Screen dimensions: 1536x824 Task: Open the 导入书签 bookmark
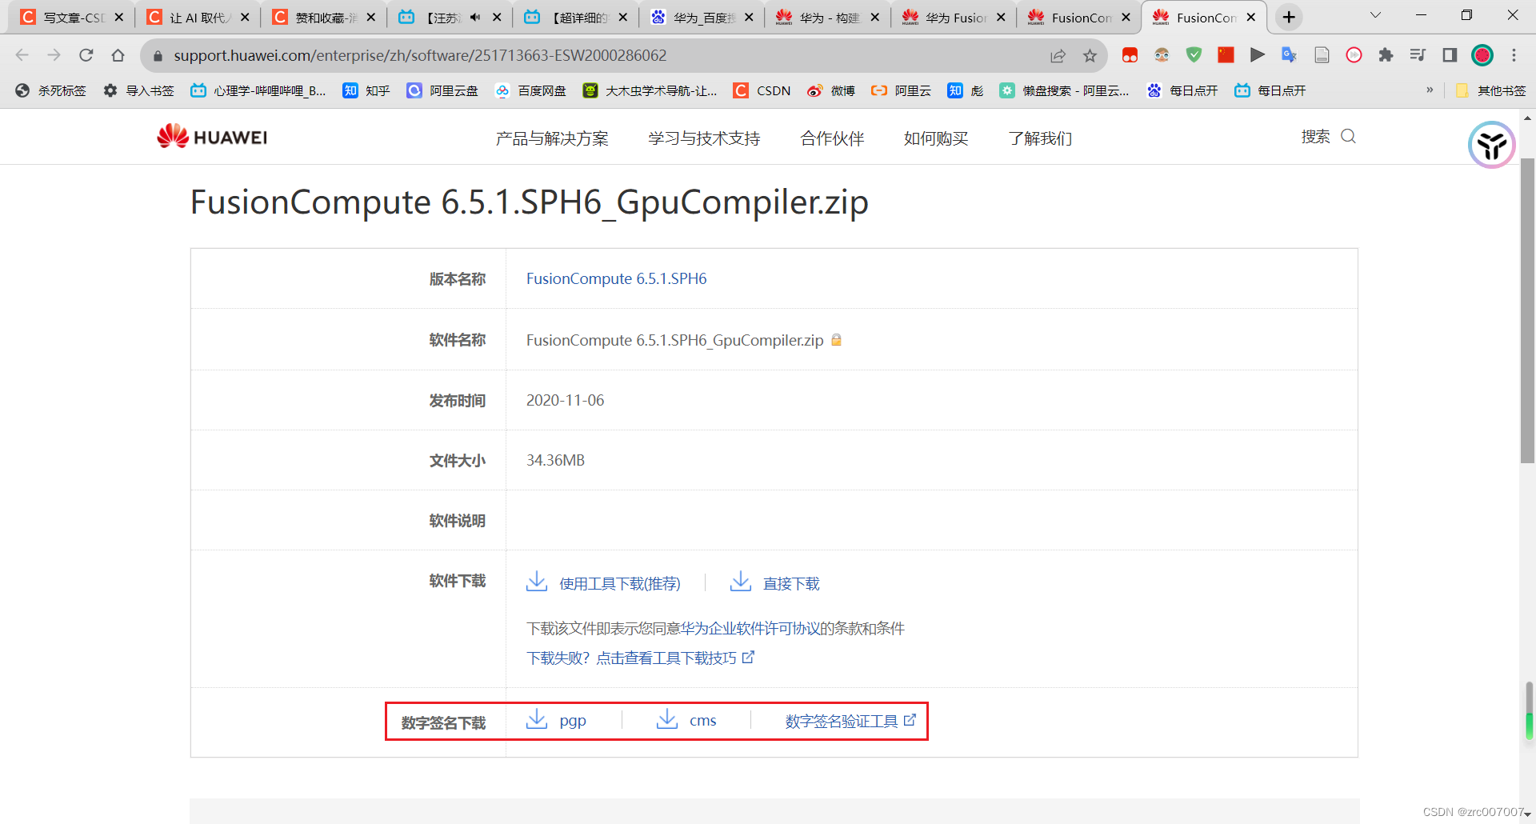point(138,90)
